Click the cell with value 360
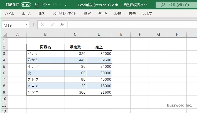Screen dimensions: 197x113 point(75,92)
